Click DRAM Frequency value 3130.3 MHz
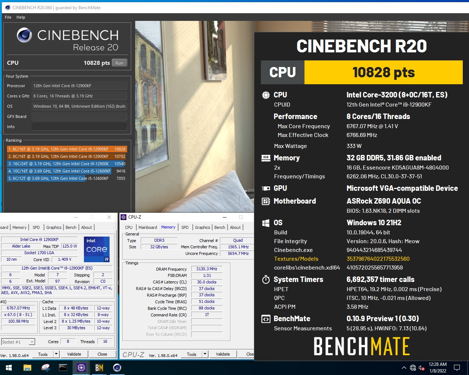This screenshot has width=469, height=375. pyautogui.click(x=207, y=269)
